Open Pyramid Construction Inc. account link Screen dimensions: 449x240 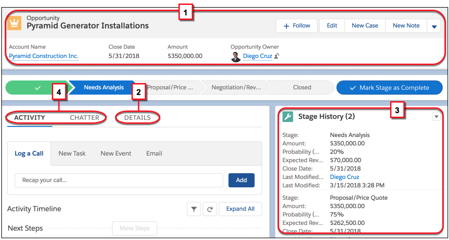(x=44, y=56)
